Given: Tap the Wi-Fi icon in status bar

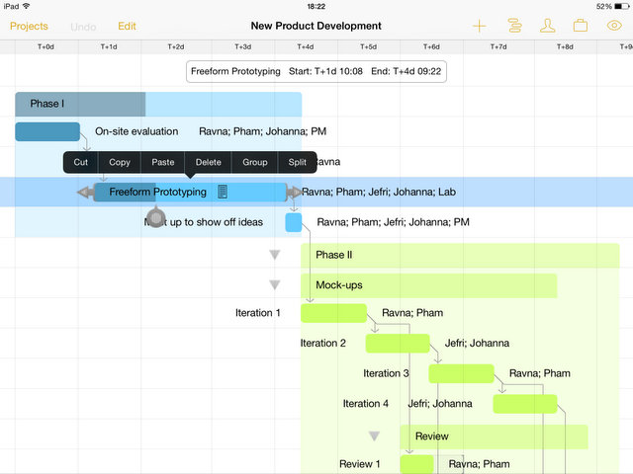Looking at the screenshot, I should 27,6.
